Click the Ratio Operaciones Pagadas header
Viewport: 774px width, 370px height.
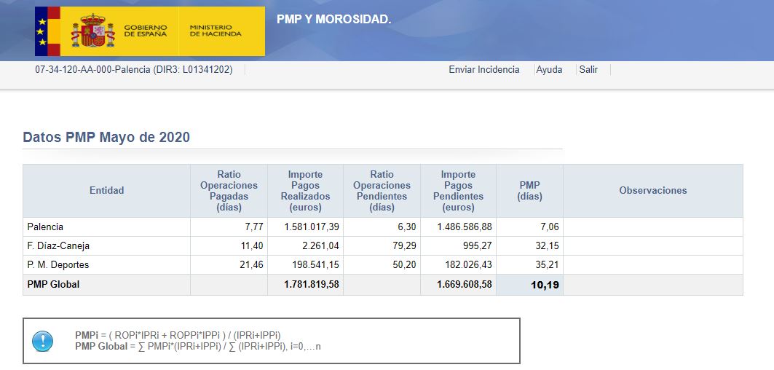coord(229,191)
